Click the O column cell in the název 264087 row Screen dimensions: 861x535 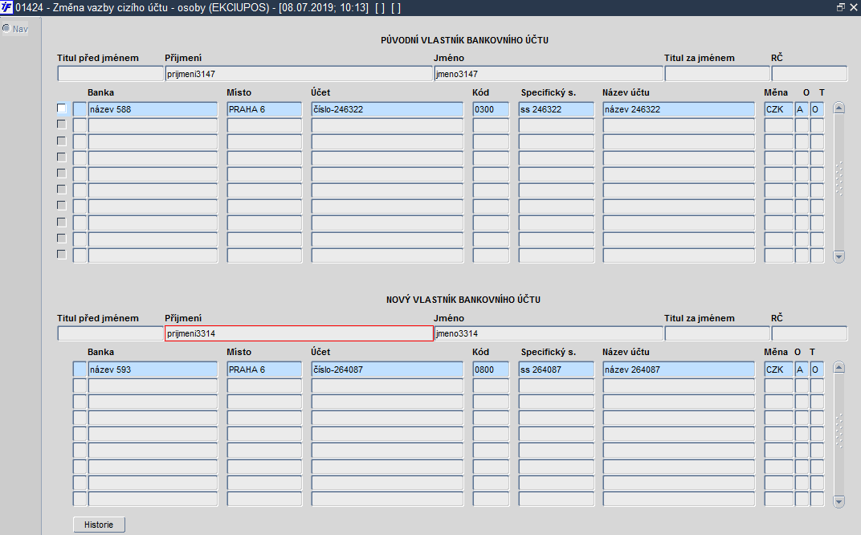(x=802, y=370)
